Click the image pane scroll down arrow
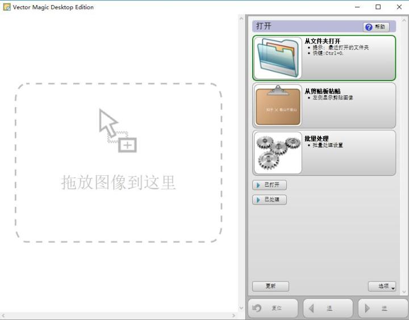This screenshot has width=409, height=320. point(241,308)
